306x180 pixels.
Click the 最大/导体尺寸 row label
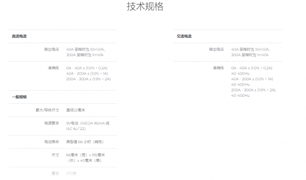pos(47,110)
